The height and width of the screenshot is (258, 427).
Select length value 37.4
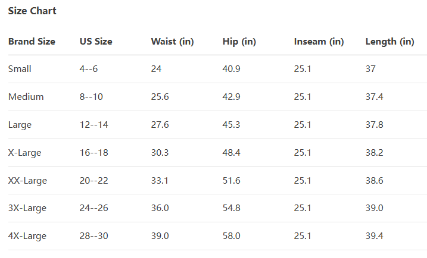(374, 97)
